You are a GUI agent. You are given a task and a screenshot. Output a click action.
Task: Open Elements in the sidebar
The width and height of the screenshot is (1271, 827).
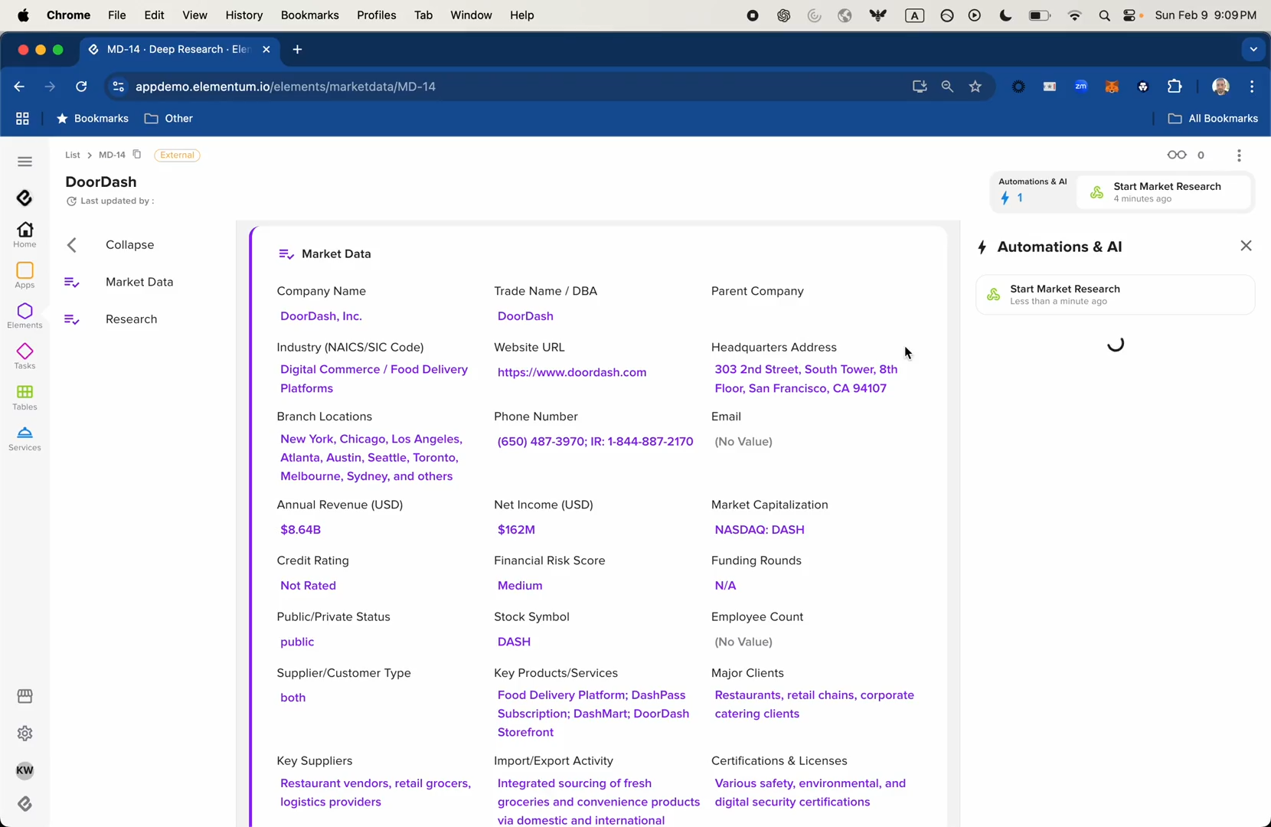click(x=25, y=315)
